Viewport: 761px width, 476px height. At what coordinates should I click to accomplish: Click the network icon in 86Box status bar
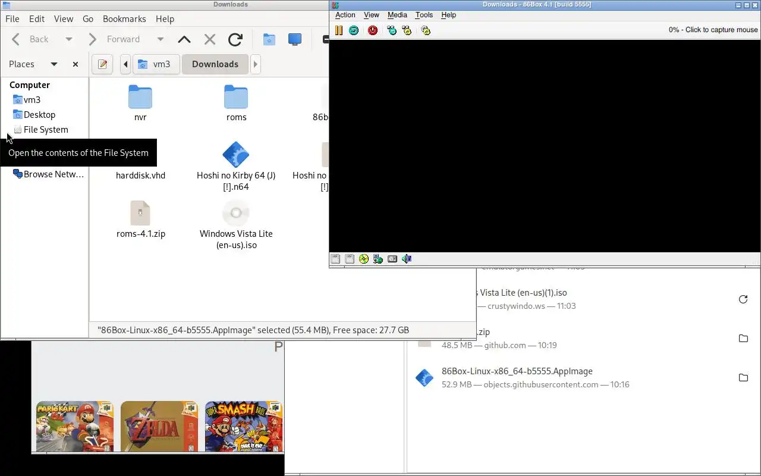[x=378, y=259]
